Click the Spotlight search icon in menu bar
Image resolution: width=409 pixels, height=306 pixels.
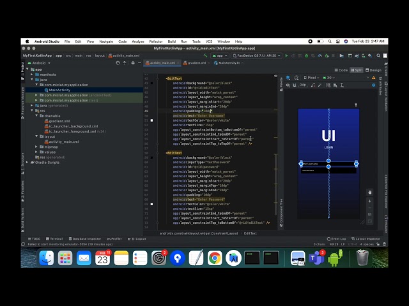(330, 41)
